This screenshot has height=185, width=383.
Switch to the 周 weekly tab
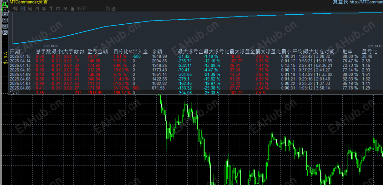30,9
